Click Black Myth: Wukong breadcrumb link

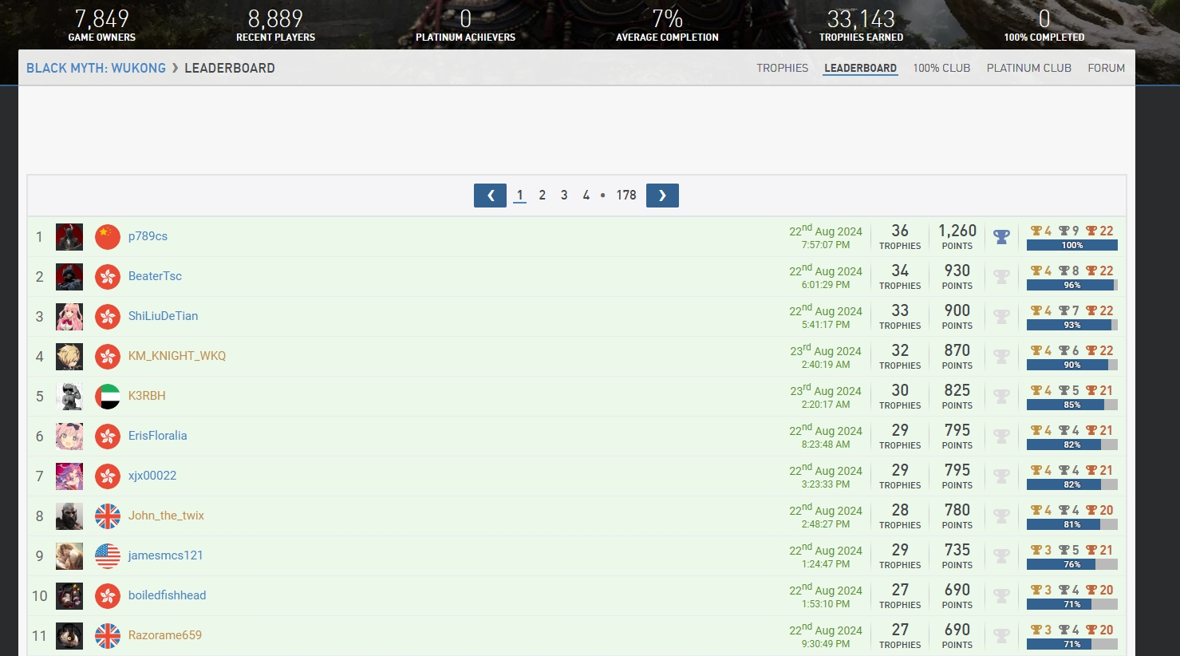[x=97, y=68]
